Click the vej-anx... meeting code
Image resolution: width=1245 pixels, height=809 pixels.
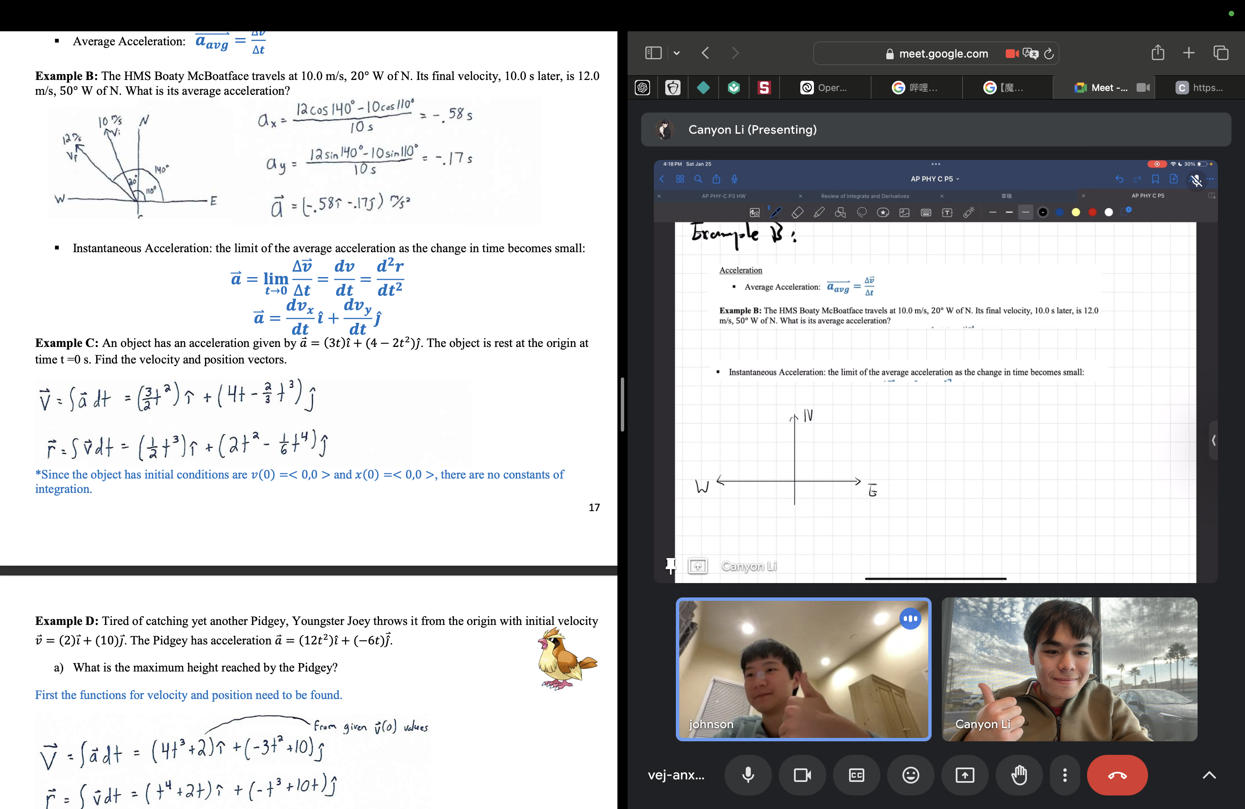tap(676, 775)
